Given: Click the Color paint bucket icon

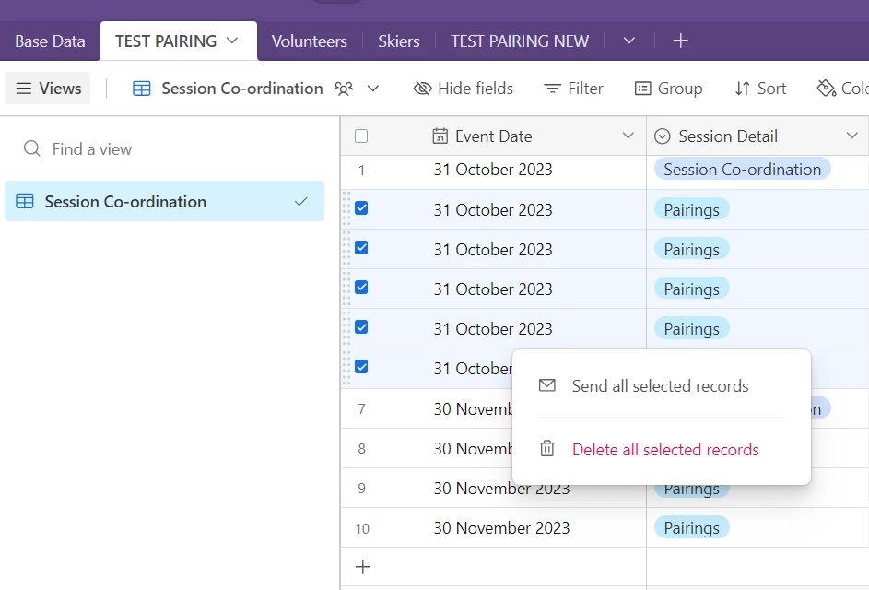Looking at the screenshot, I should 827,88.
